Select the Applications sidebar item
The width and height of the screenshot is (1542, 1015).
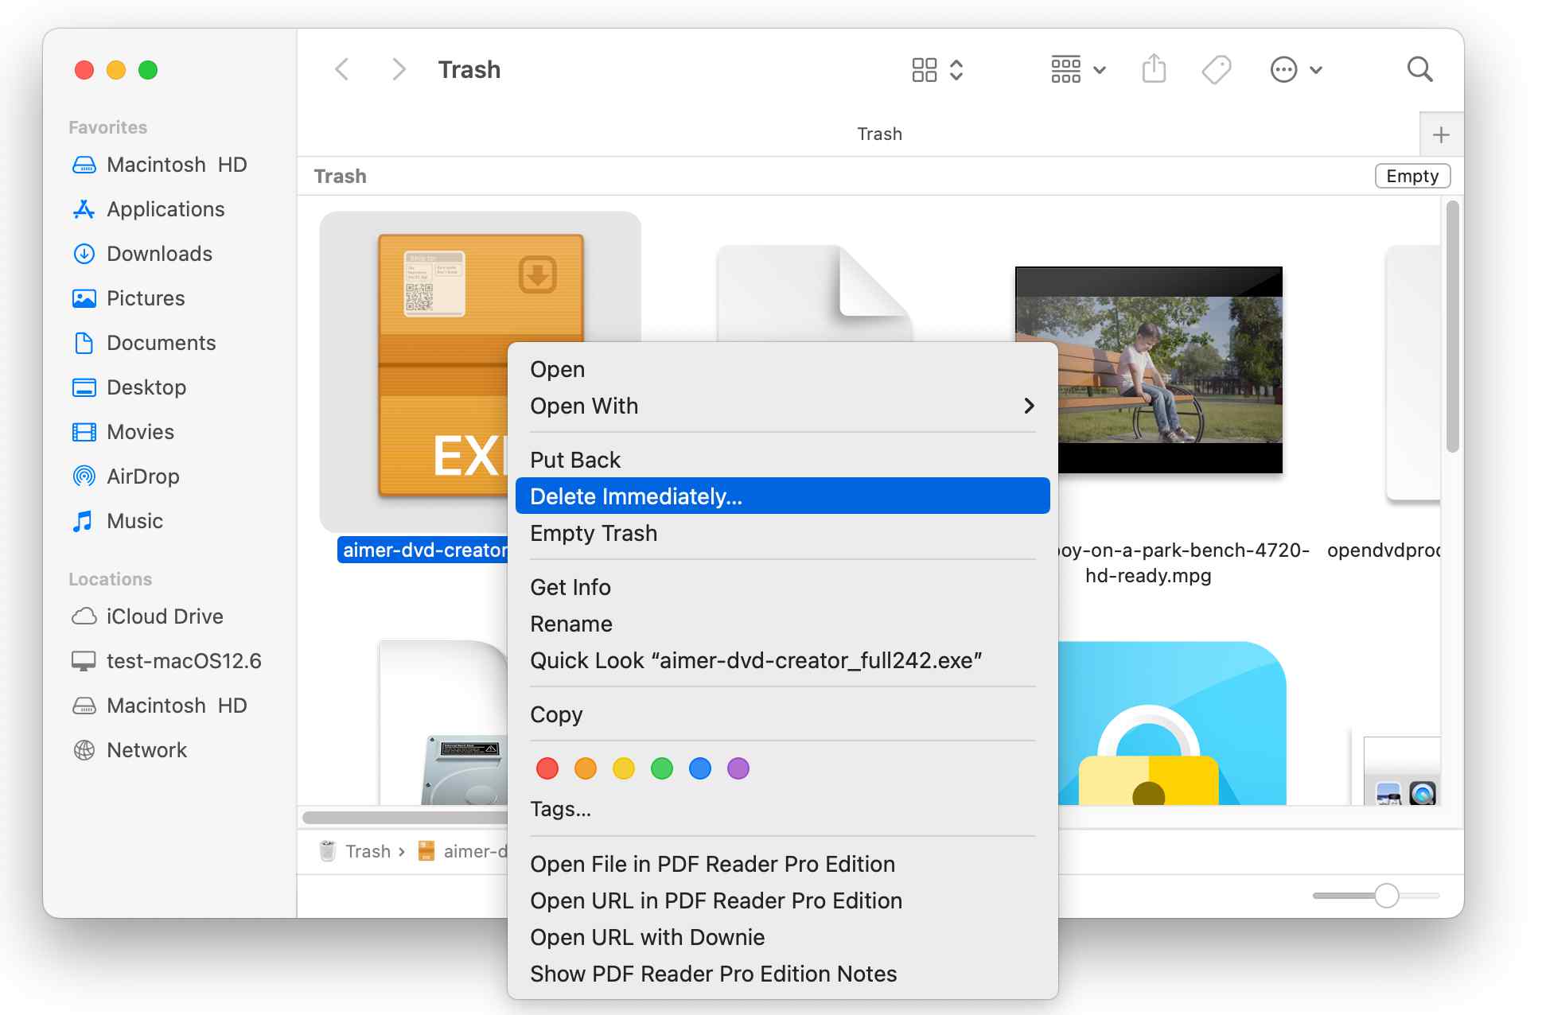[165, 209]
